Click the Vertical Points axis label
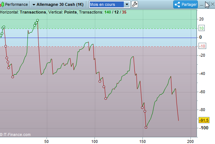 pos(62,12)
